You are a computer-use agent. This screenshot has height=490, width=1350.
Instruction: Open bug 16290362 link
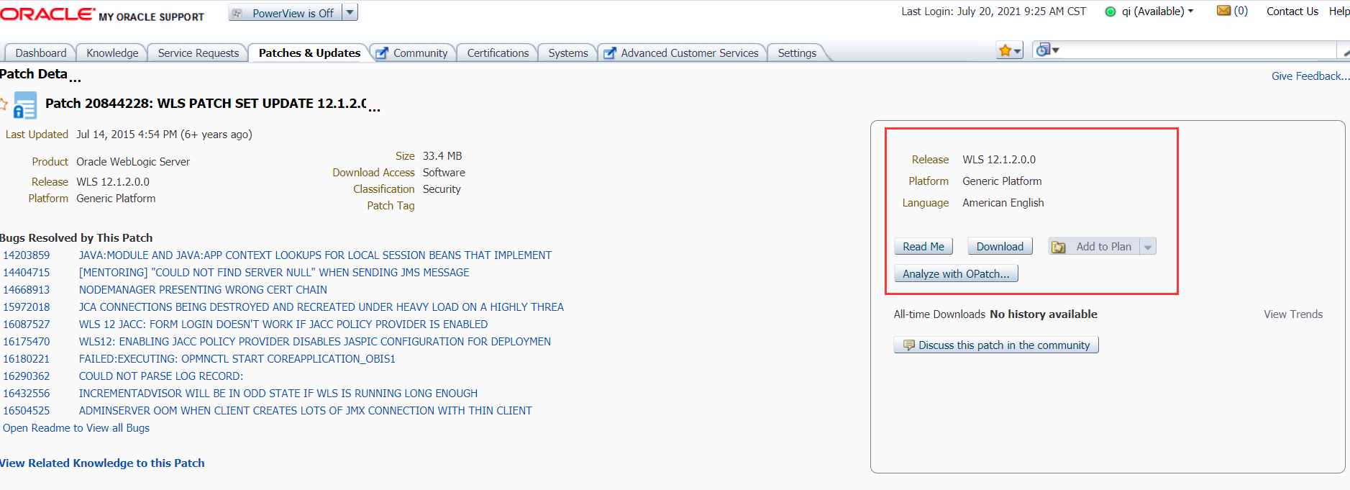click(x=27, y=376)
